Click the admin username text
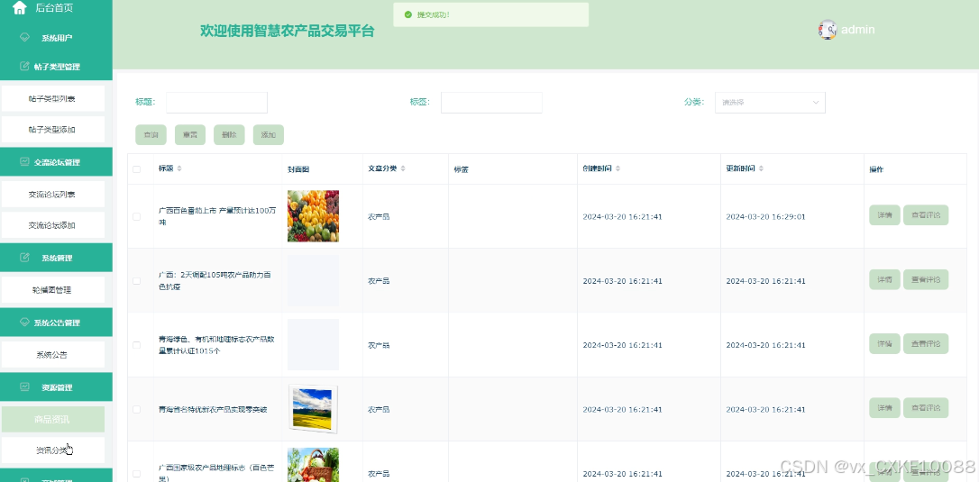Viewport: 979px width, 482px height. [858, 30]
